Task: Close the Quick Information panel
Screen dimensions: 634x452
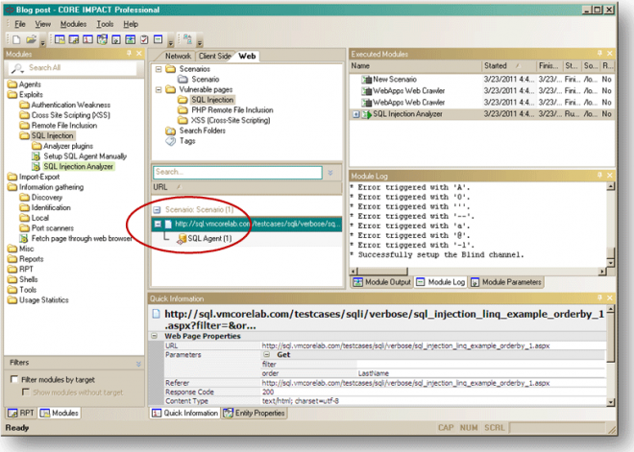Action: click(x=610, y=297)
